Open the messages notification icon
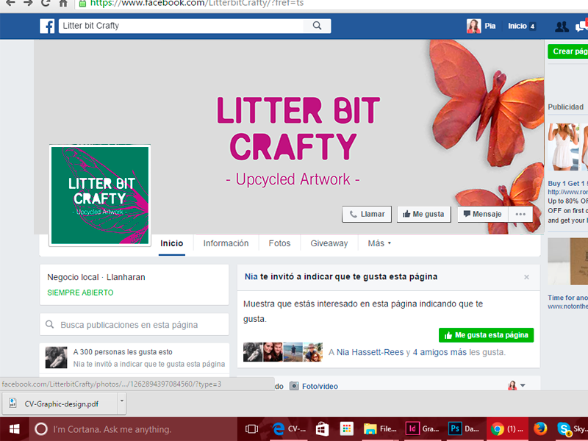This screenshot has width=588, height=441. [581, 26]
